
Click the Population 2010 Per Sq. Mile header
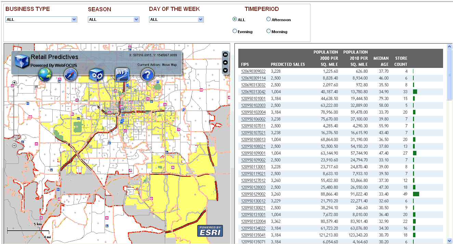(x=356, y=58)
